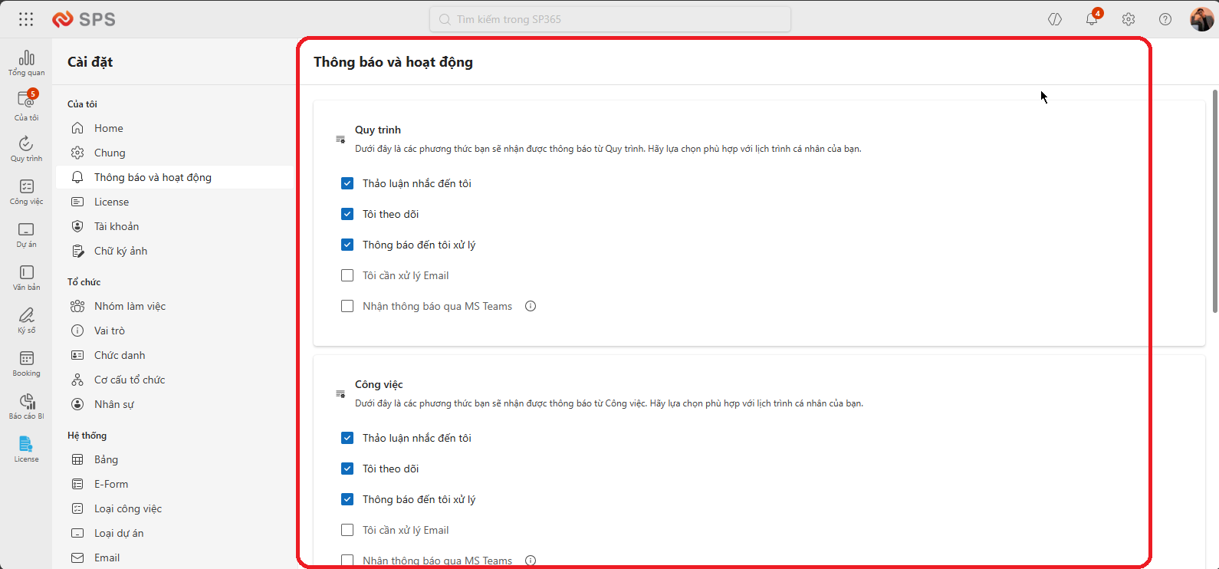Select Chữ ký ảnh in settings menu
The image size is (1219, 569).
pyautogui.click(x=120, y=251)
